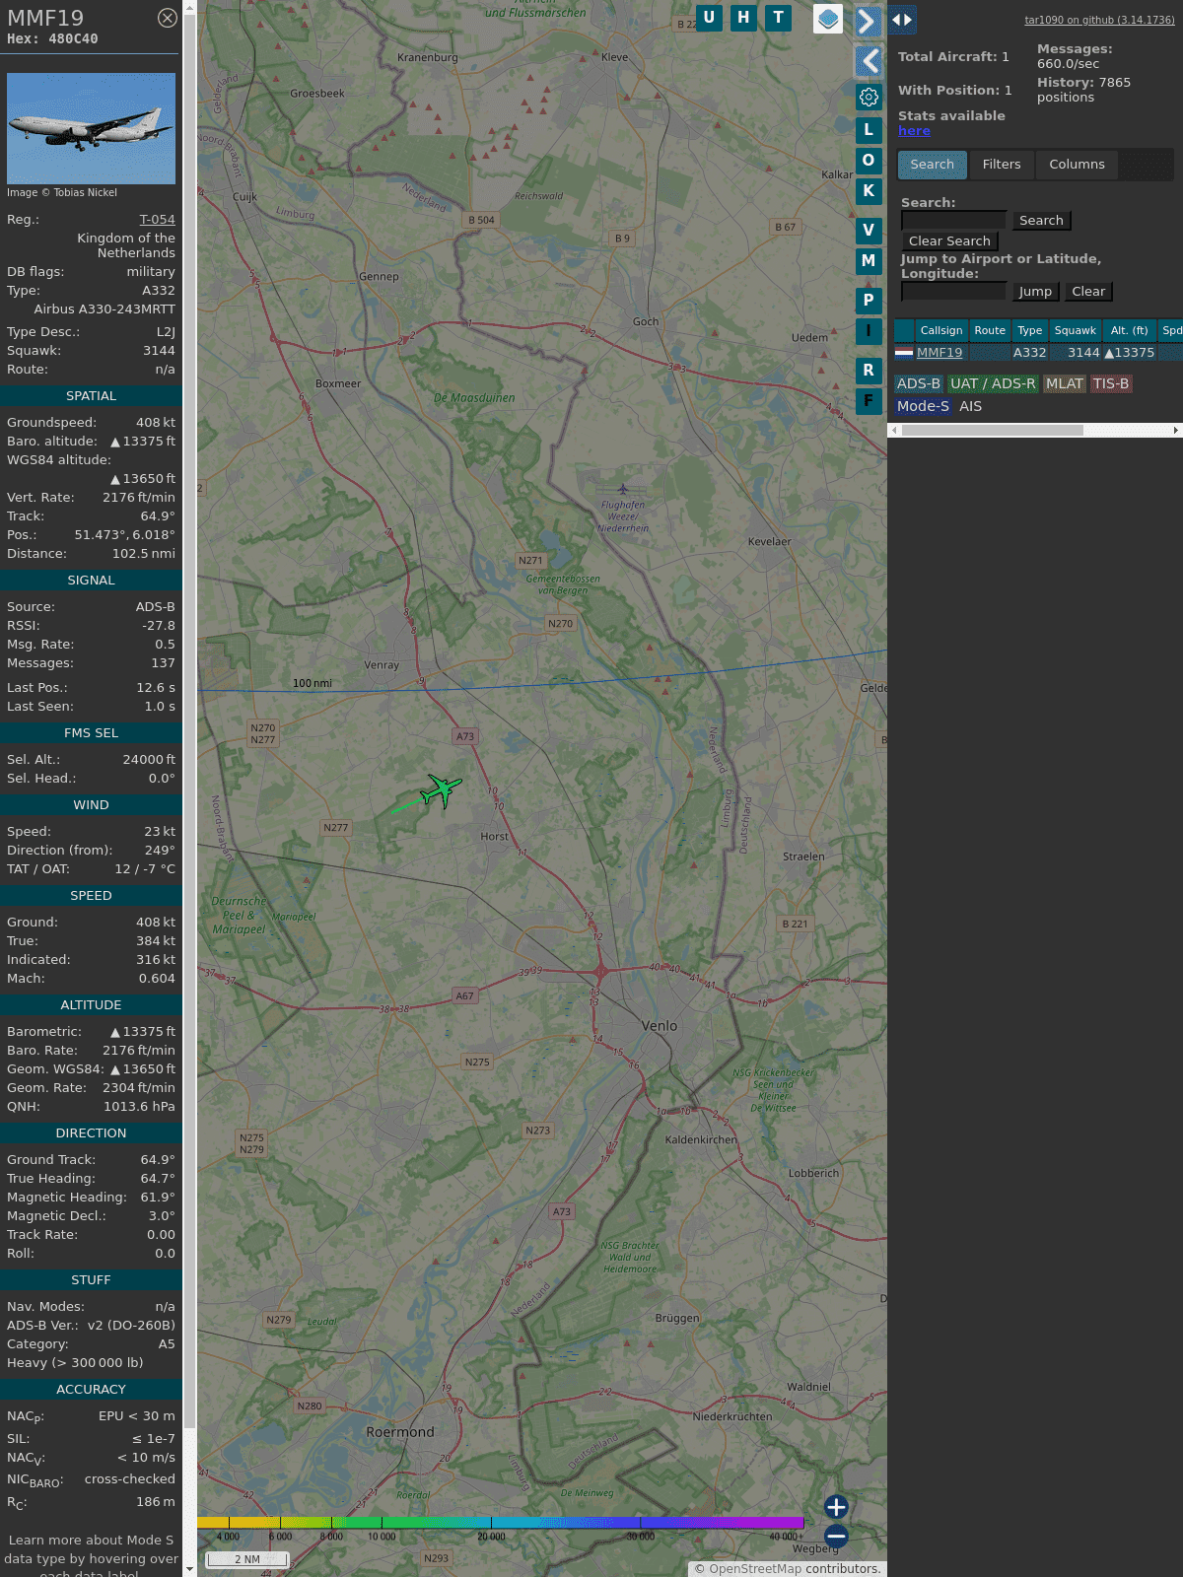Screen dimensions: 1183x1577
Task: Sort table by Alt. (ft) column
Action: tap(1129, 331)
